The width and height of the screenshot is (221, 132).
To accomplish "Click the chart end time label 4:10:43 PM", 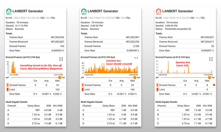I will point(208,75).
